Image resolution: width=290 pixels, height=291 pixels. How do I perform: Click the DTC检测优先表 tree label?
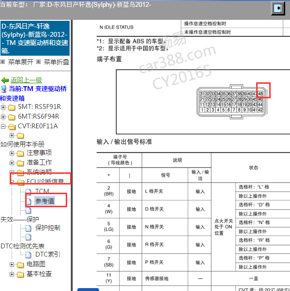[x=23, y=246]
